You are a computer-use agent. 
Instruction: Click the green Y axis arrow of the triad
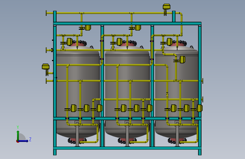(18, 135)
